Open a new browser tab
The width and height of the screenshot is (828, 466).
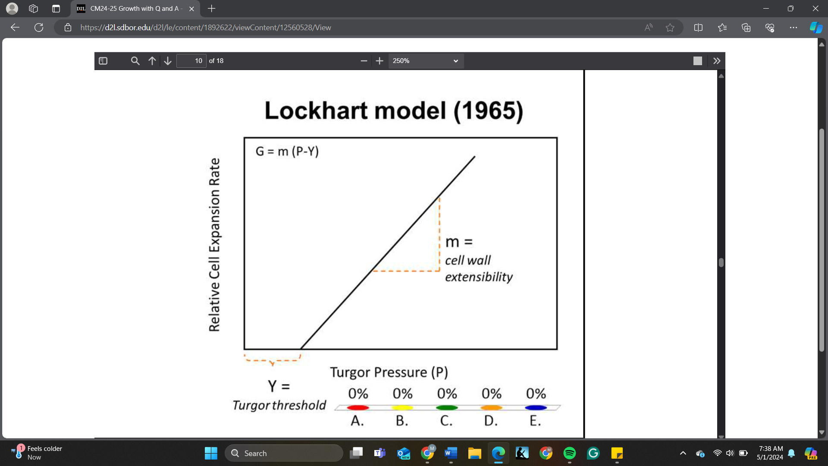click(x=211, y=8)
